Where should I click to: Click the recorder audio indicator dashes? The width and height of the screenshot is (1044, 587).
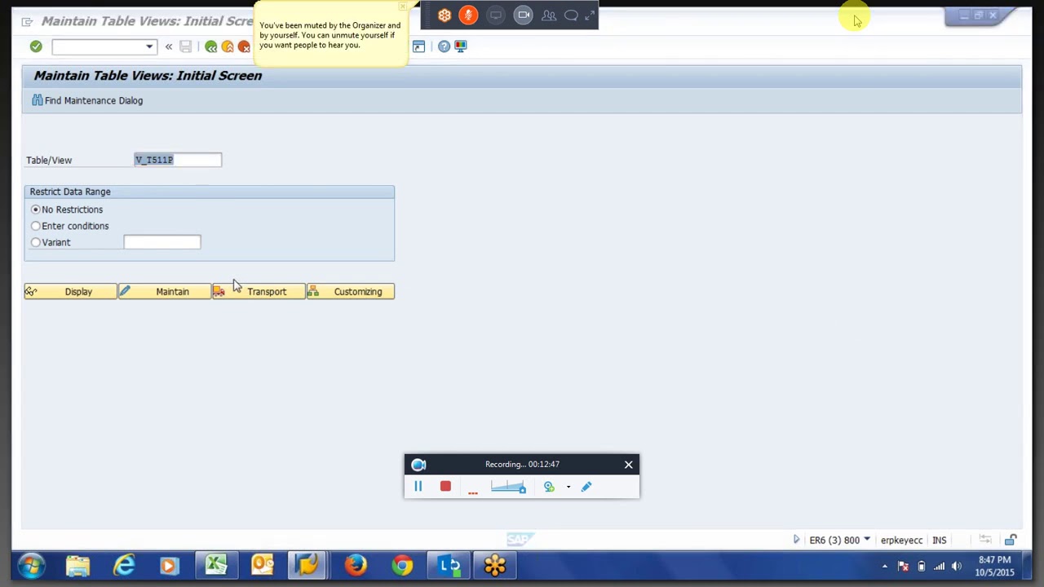(473, 492)
